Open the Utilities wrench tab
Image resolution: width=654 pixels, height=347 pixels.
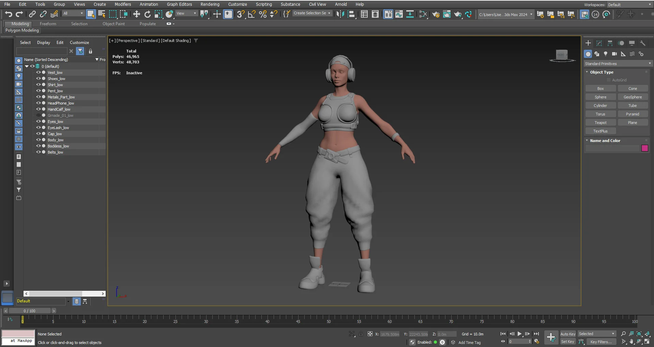pyautogui.click(x=643, y=43)
